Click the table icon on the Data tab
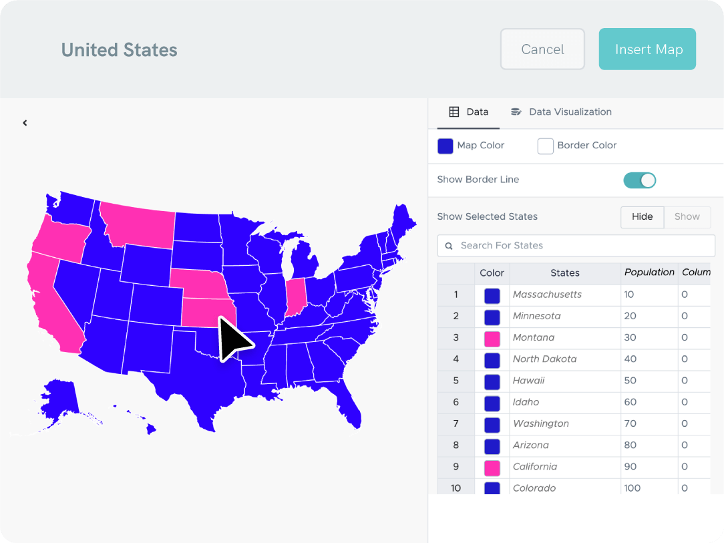This screenshot has height=543, width=724. (454, 112)
